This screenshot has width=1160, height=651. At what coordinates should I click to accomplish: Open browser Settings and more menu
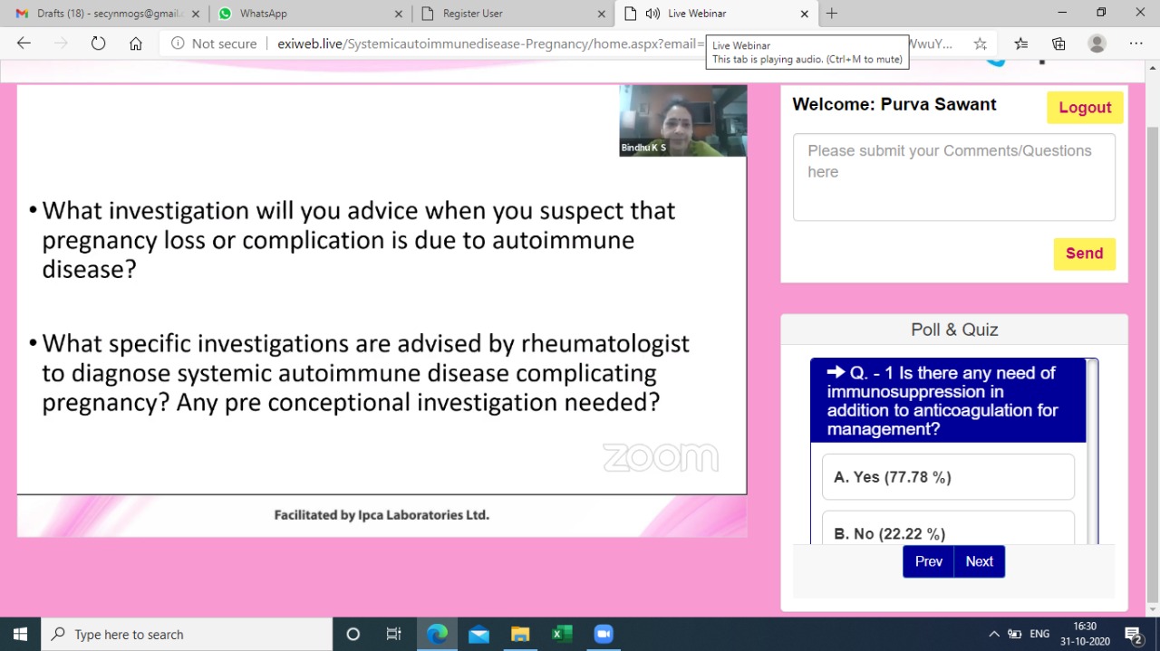click(x=1136, y=43)
